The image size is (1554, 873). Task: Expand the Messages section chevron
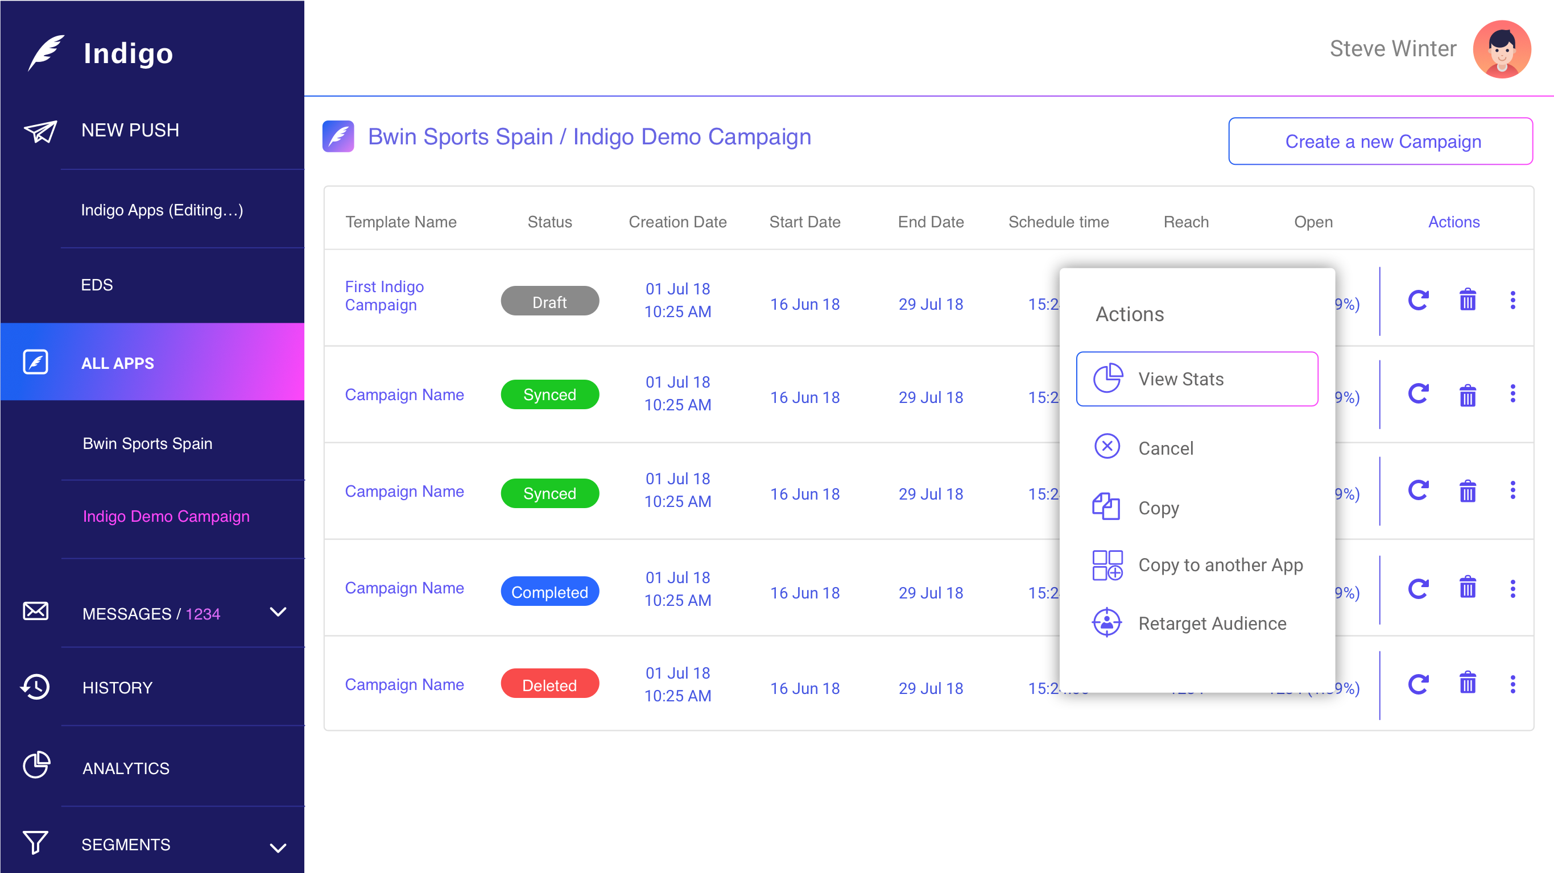278,612
